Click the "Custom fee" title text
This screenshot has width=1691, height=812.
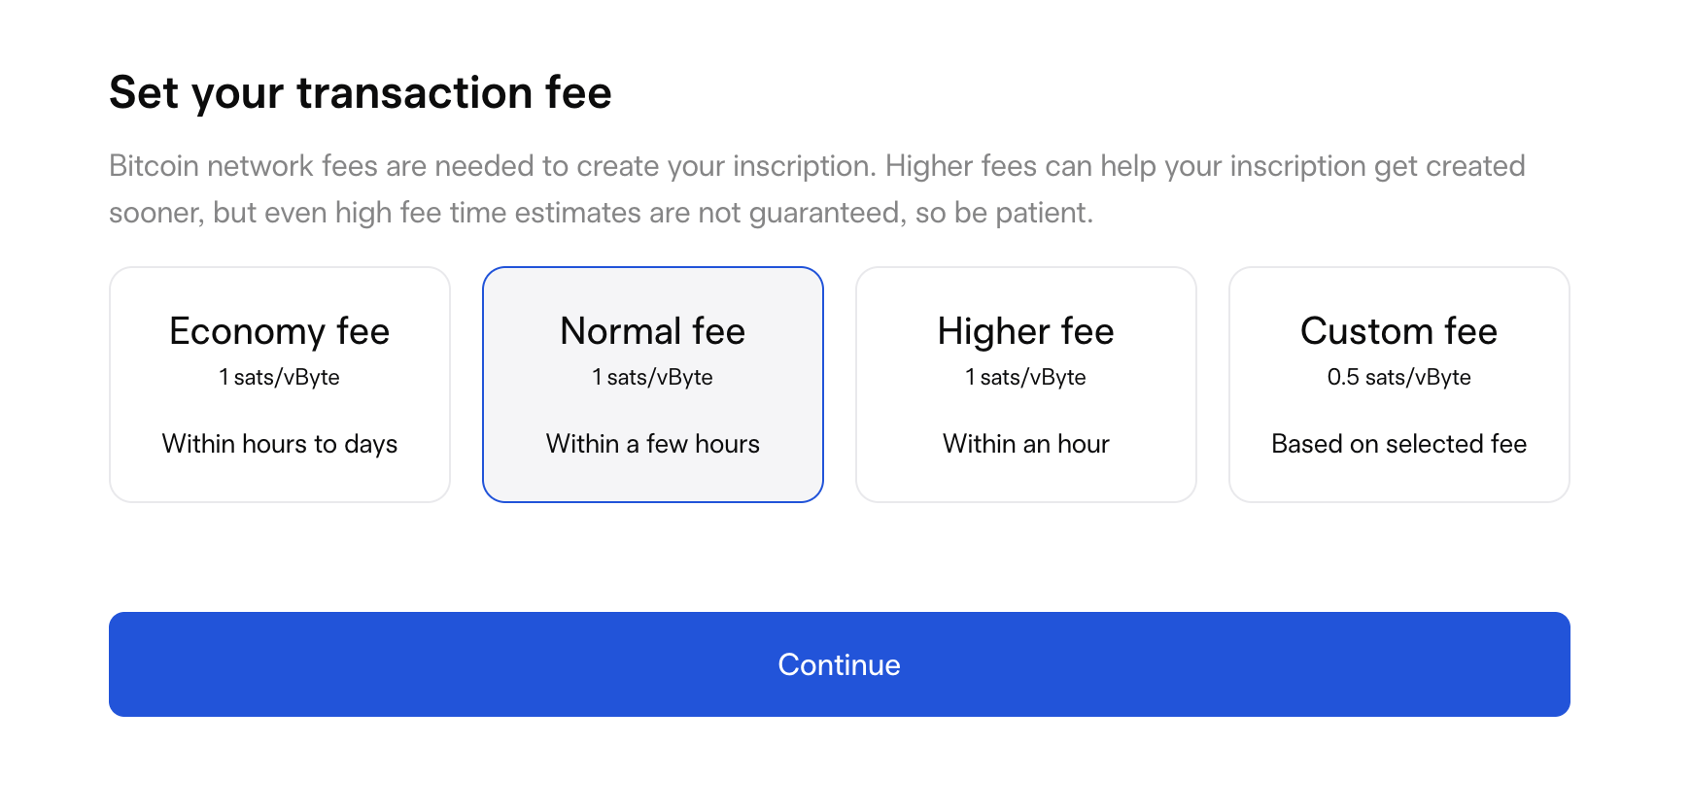click(x=1398, y=331)
